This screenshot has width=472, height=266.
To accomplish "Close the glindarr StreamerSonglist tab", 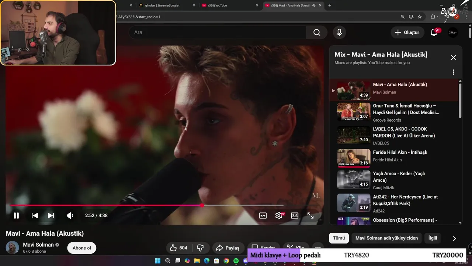I will click(x=194, y=5).
